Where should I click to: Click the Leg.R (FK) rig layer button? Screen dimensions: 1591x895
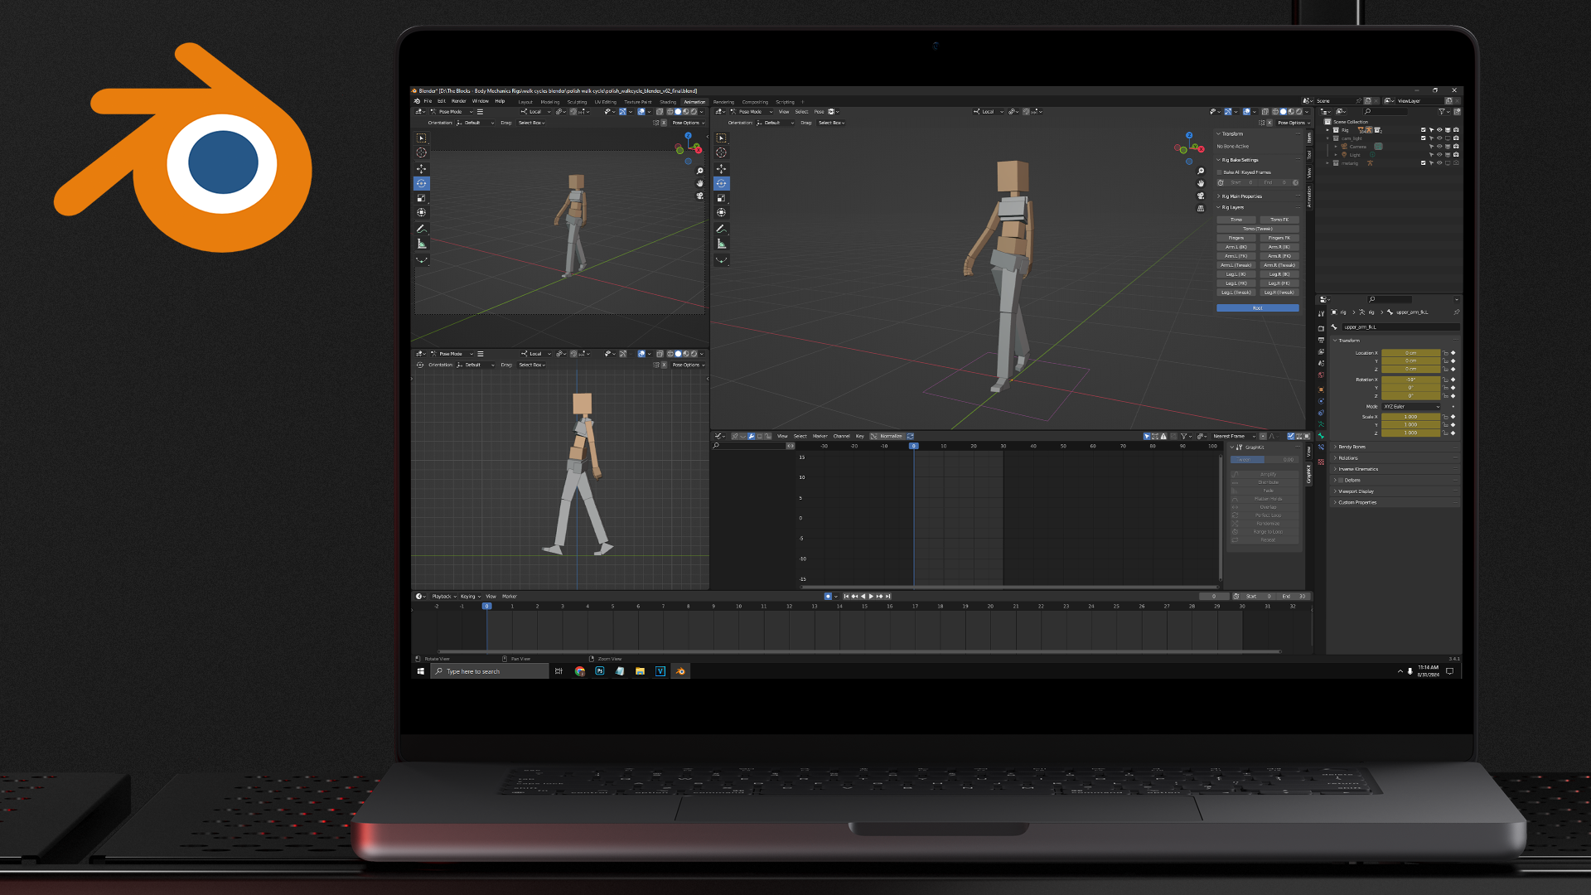click(x=1279, y=283)
